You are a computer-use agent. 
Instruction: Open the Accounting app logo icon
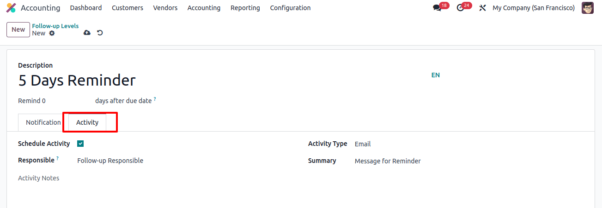tap(11, 8)
